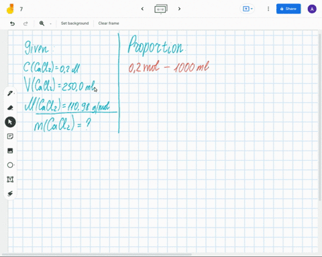Undo the last action

[13, 23]
